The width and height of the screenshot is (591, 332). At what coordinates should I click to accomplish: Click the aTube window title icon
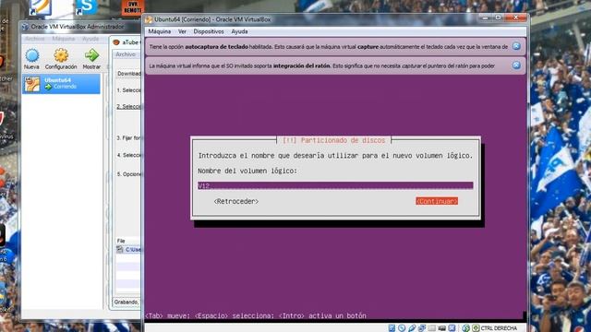[116, 42]
